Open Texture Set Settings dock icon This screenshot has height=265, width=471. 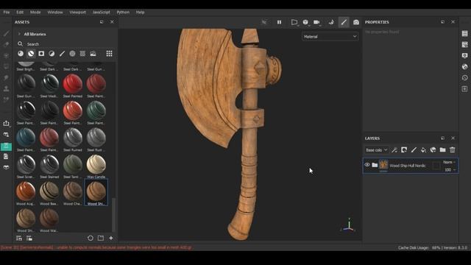tap(464, 44)
